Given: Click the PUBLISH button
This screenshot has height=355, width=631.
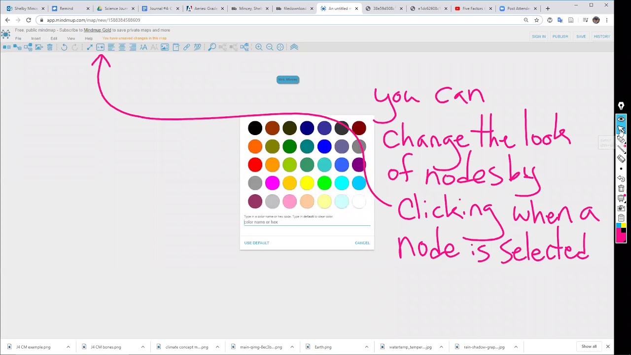Looking at the screenshot, I should [560, 36].
